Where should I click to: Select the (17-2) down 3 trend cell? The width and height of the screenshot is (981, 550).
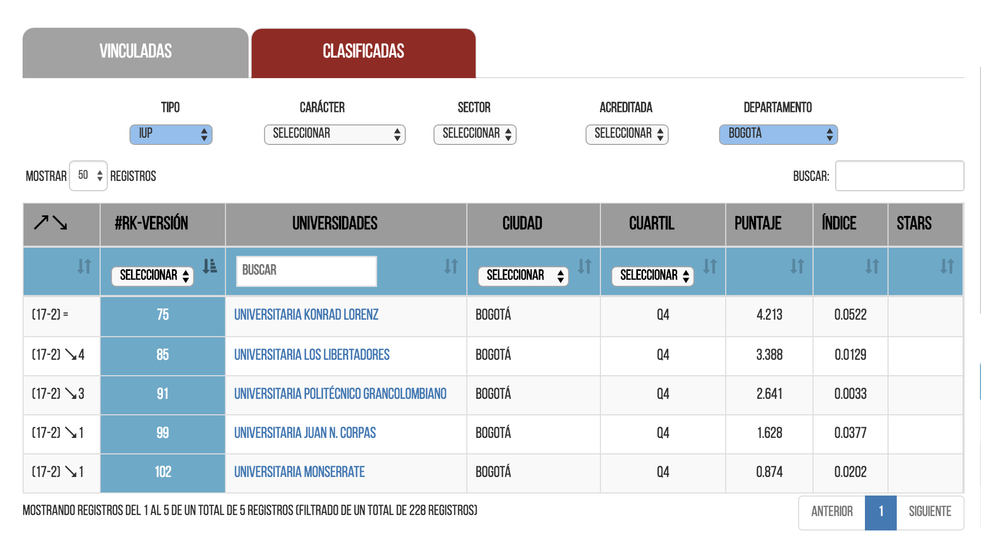(x=62, y=395)
